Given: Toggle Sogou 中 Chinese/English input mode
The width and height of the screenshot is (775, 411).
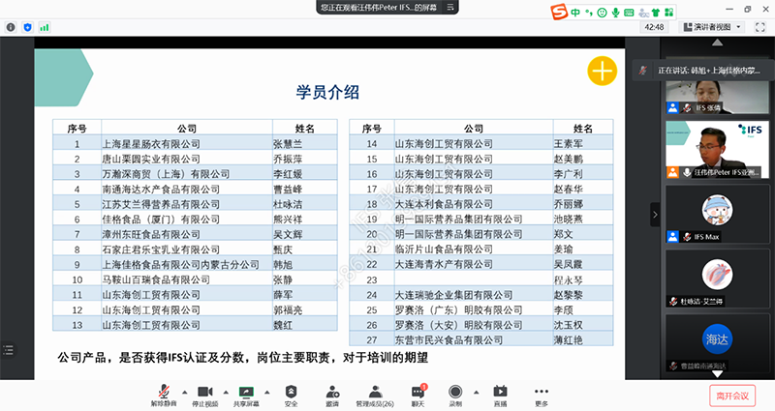Looking at the screenshot, I should click(x=575, y=13).
